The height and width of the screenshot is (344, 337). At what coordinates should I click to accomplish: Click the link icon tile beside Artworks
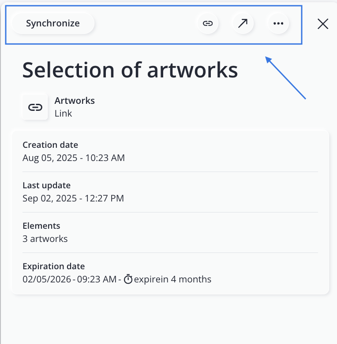pyautogui.click(x=35, y=107)
